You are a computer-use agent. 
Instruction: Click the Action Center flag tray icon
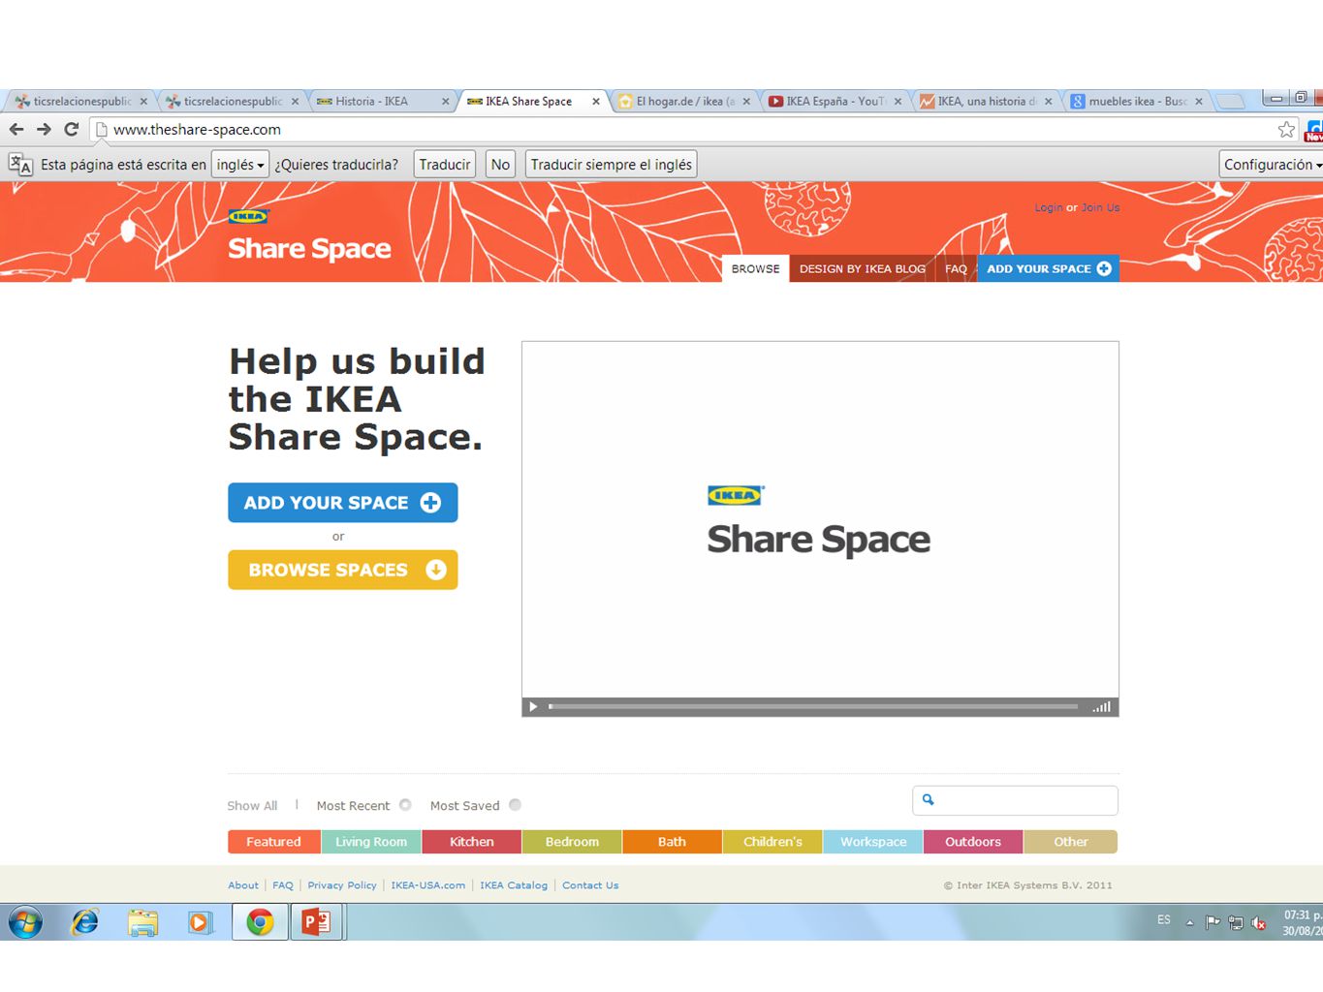1213,923
